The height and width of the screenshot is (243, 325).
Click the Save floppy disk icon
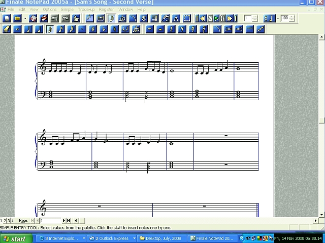click(x=34, y=18)
